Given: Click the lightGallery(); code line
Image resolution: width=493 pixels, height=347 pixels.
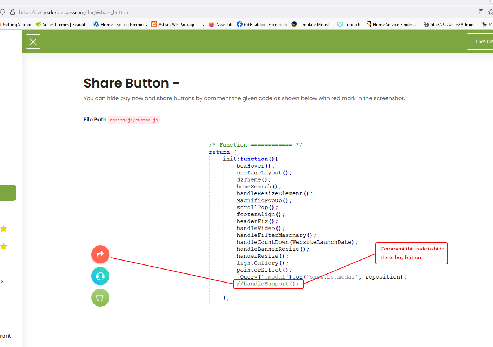Looking at the screenshot, I should coord(262,263).
